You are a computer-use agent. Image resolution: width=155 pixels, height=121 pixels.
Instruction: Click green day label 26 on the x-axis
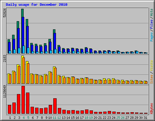123,118
